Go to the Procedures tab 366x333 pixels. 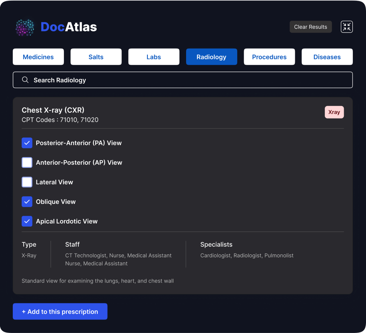269,57
